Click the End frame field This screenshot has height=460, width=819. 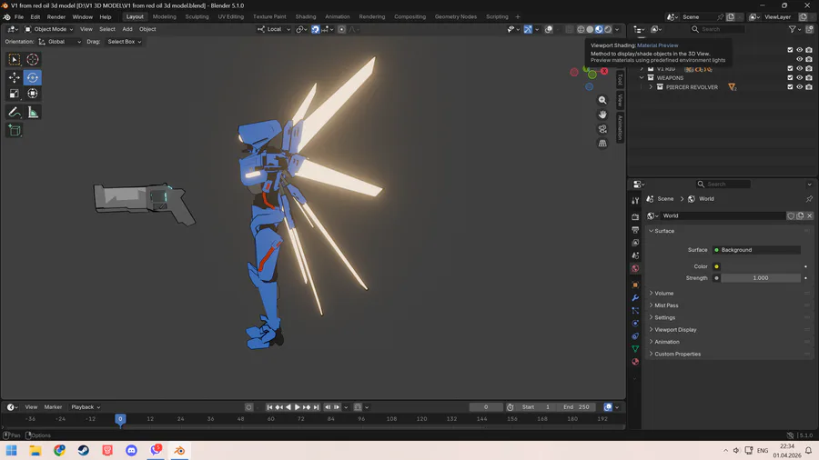(577, 407)
